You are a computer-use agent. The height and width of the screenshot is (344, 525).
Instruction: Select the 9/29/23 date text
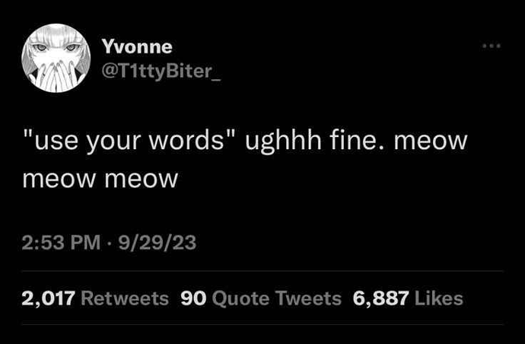(x=157, y=242)
